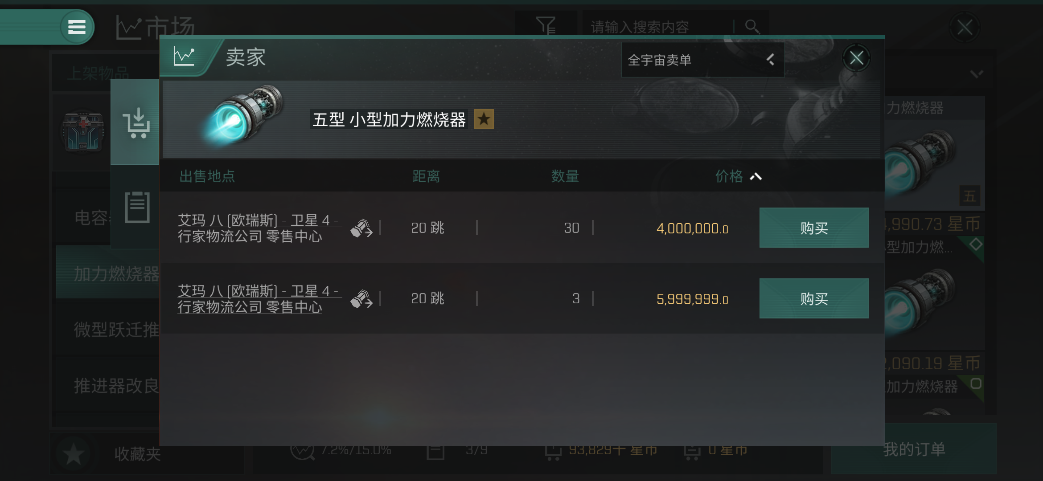Open the hamburger main menu

[x=77, y=27]
